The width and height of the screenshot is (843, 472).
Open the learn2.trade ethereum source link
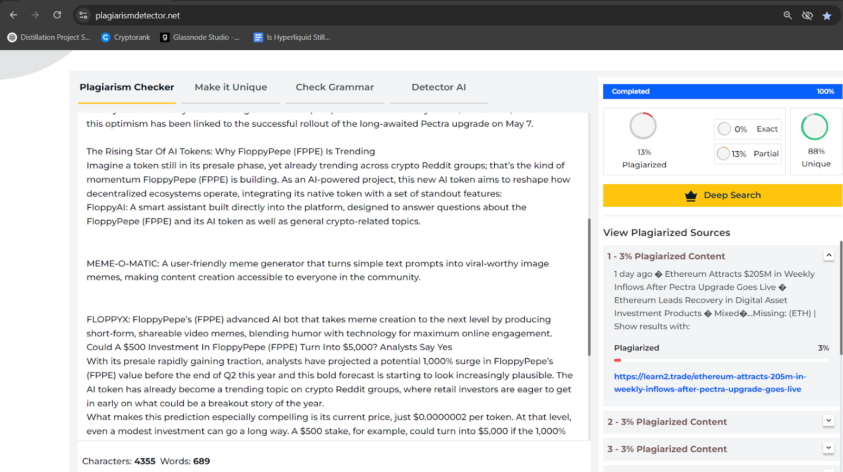pos(710,383)
